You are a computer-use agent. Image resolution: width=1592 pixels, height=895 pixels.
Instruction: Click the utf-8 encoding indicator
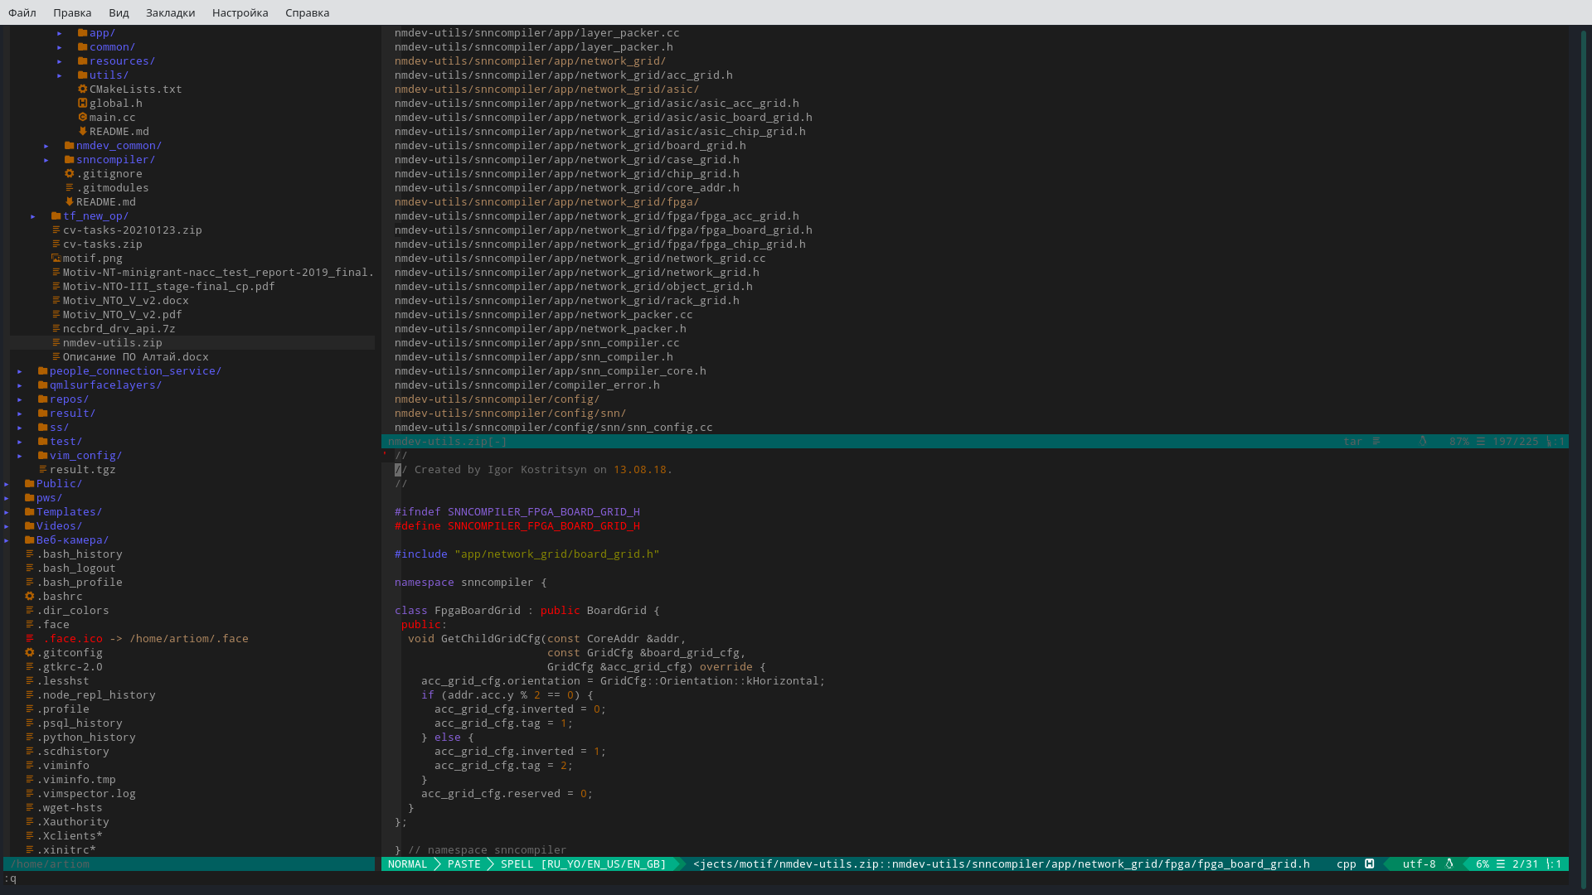[1420, 864]
